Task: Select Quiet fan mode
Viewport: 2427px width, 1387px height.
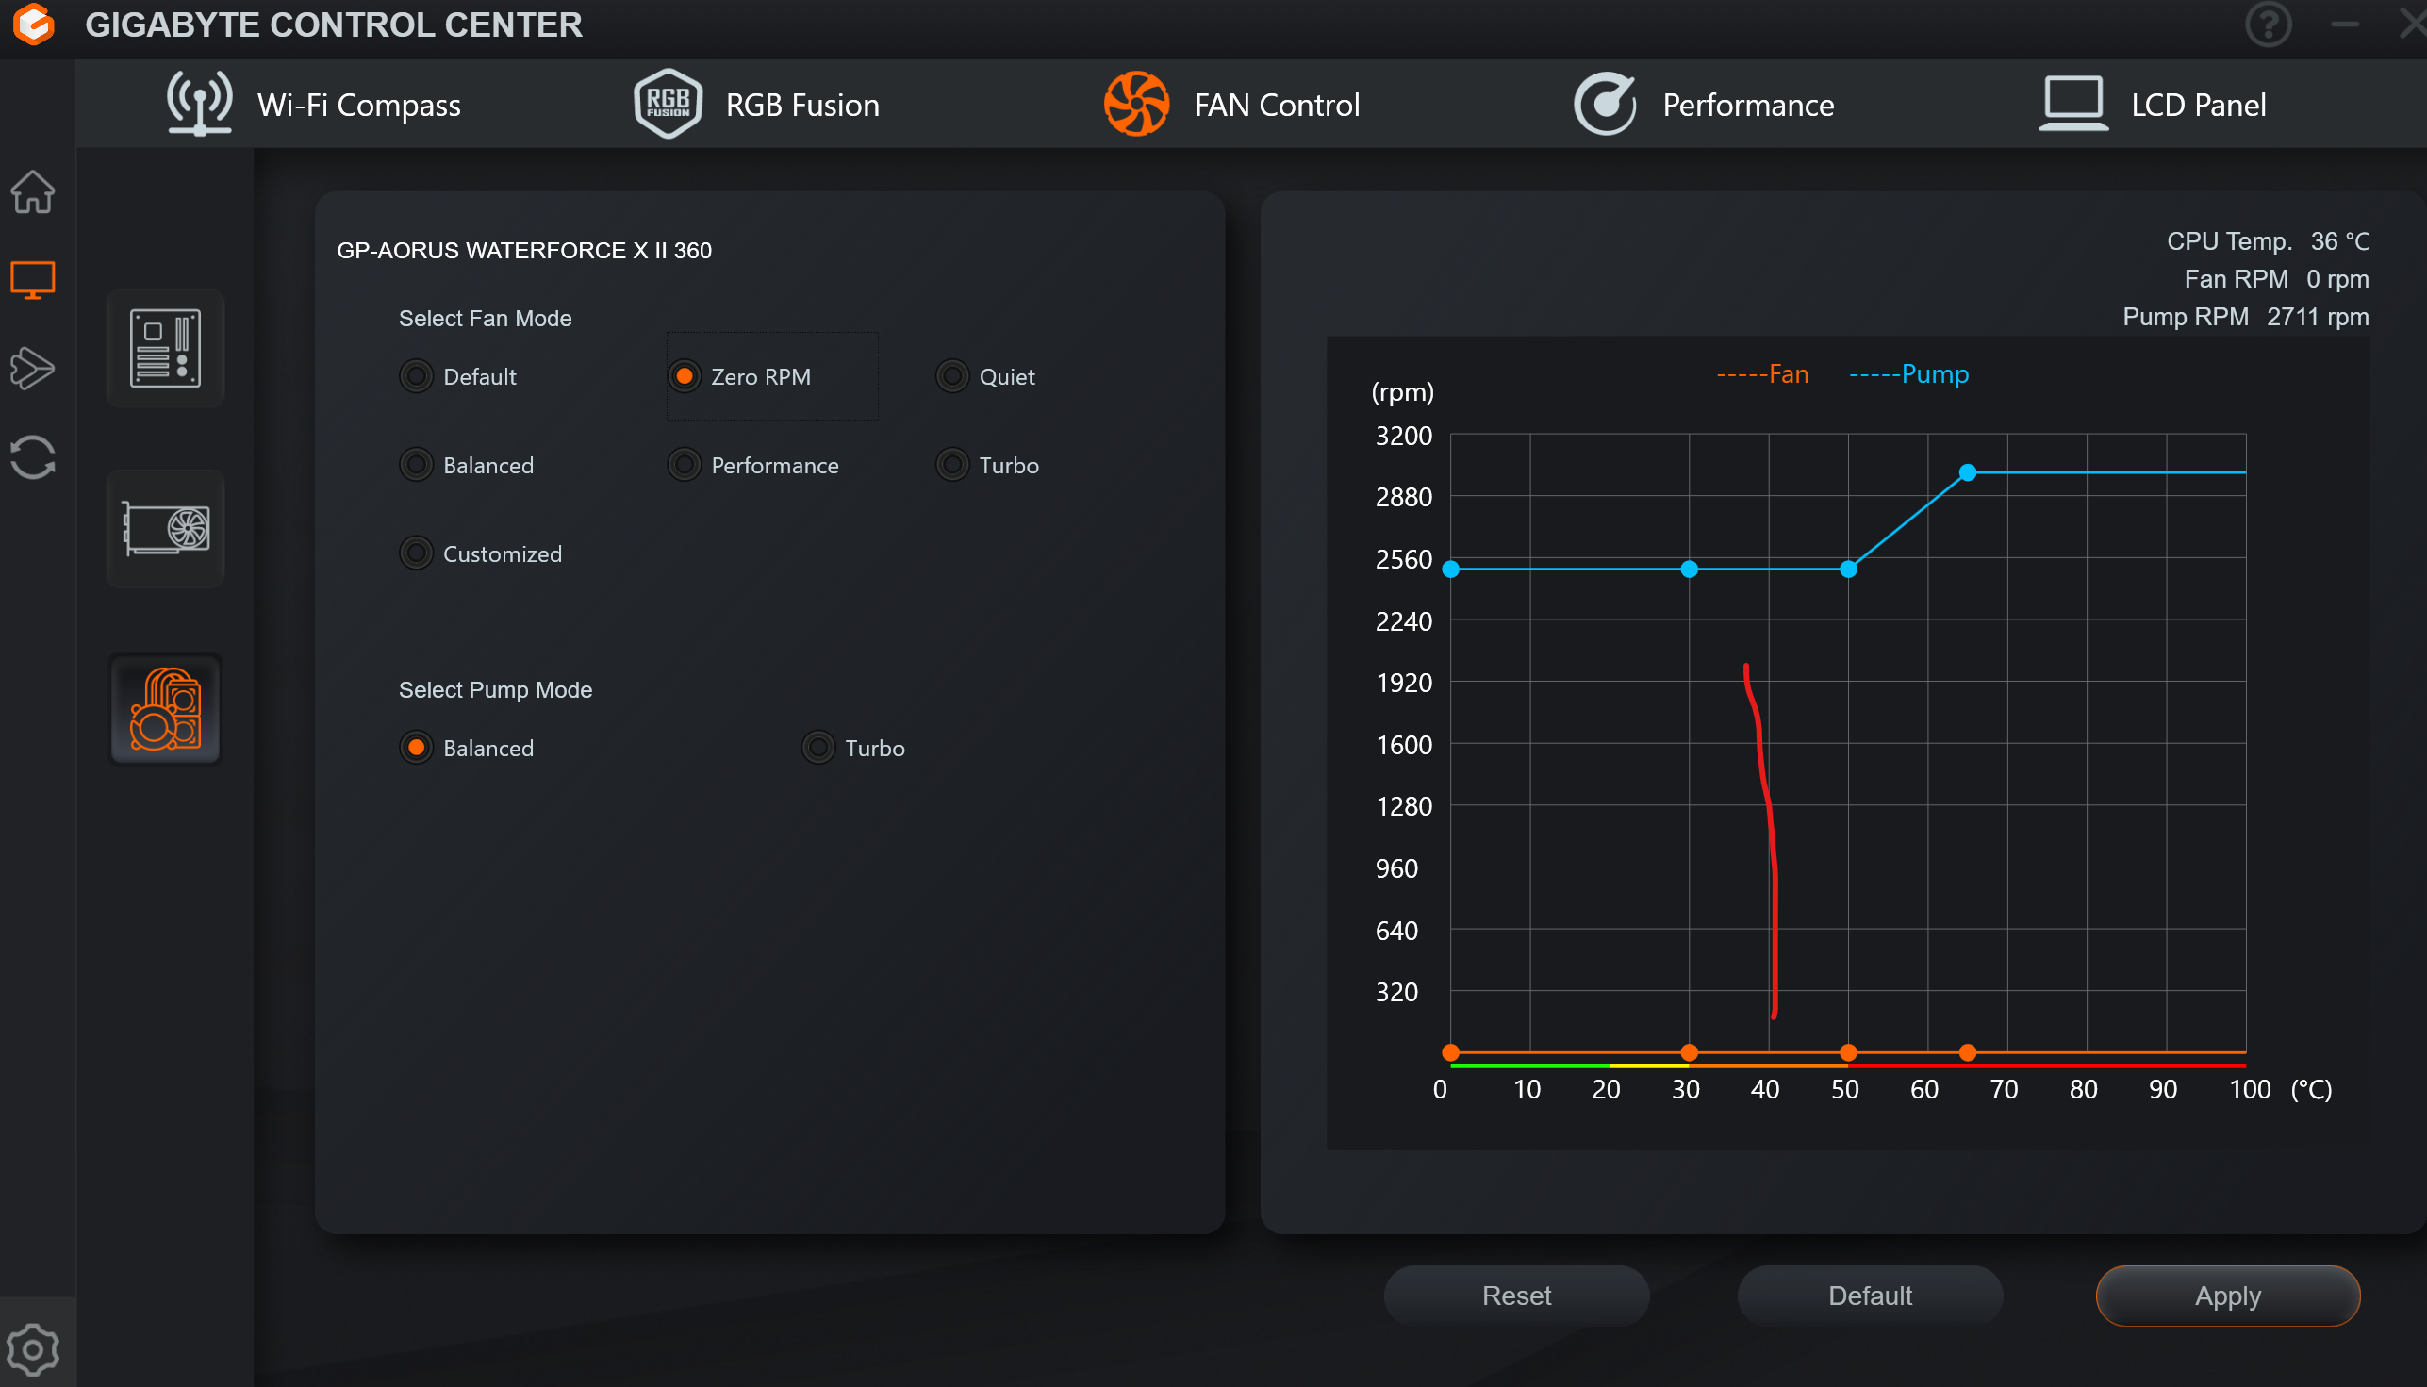Action: tap(951, 376)
